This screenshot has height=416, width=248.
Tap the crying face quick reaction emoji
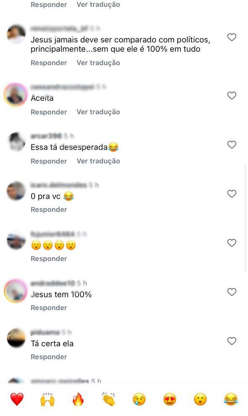[139, 399]
